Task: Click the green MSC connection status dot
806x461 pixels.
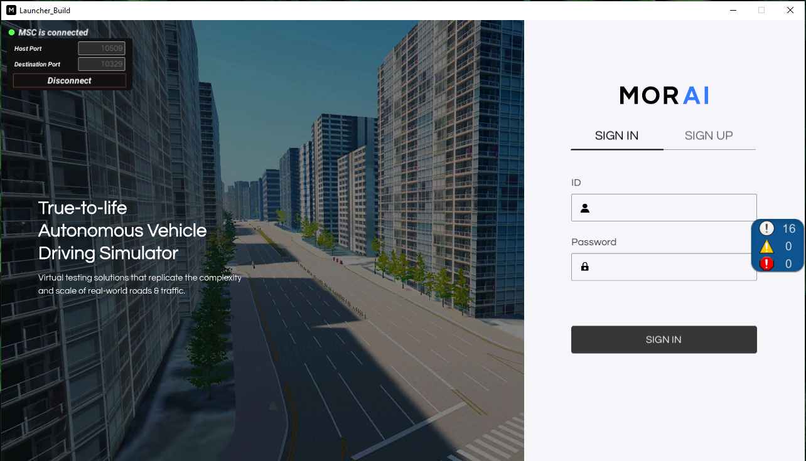Action: pyautogui.click(x=11, y=32)
